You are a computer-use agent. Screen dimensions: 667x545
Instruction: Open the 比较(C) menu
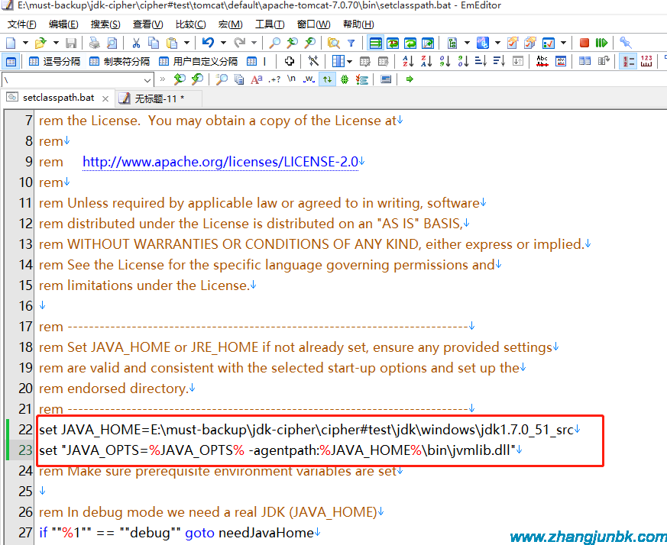pos(190,24)
